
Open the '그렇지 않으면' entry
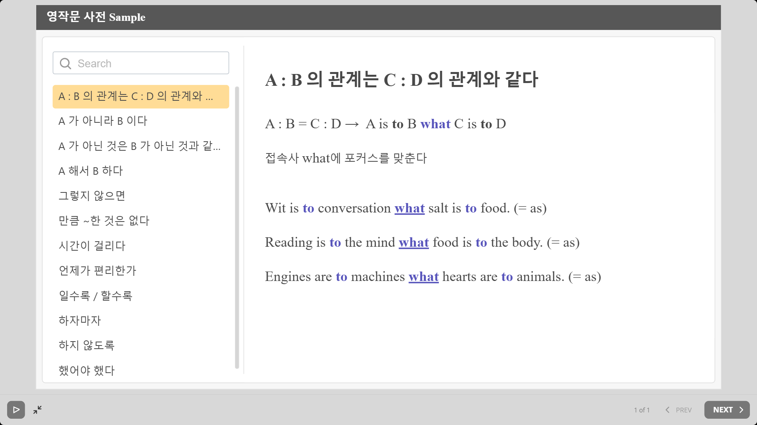[141, 196]
